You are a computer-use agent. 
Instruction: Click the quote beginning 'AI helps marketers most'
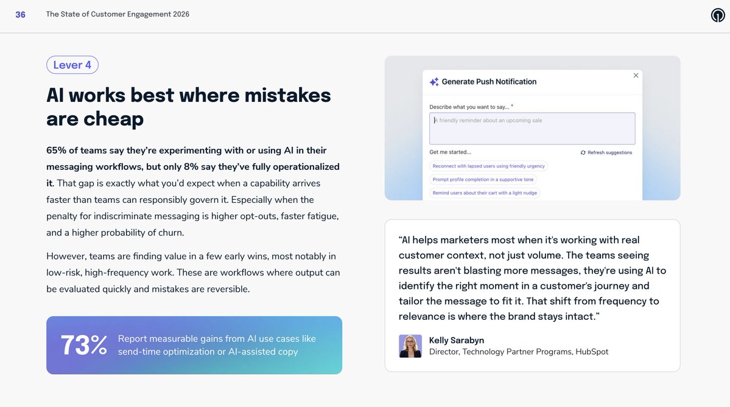click(x=532, y=278)
